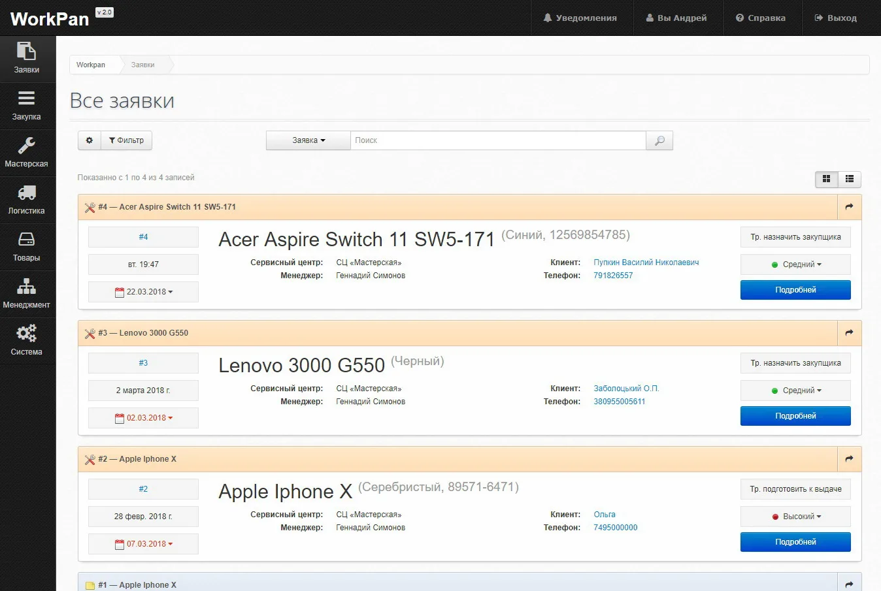Click the tools icon on #2 header
881x591 pixels.
(x=90, y=460)
